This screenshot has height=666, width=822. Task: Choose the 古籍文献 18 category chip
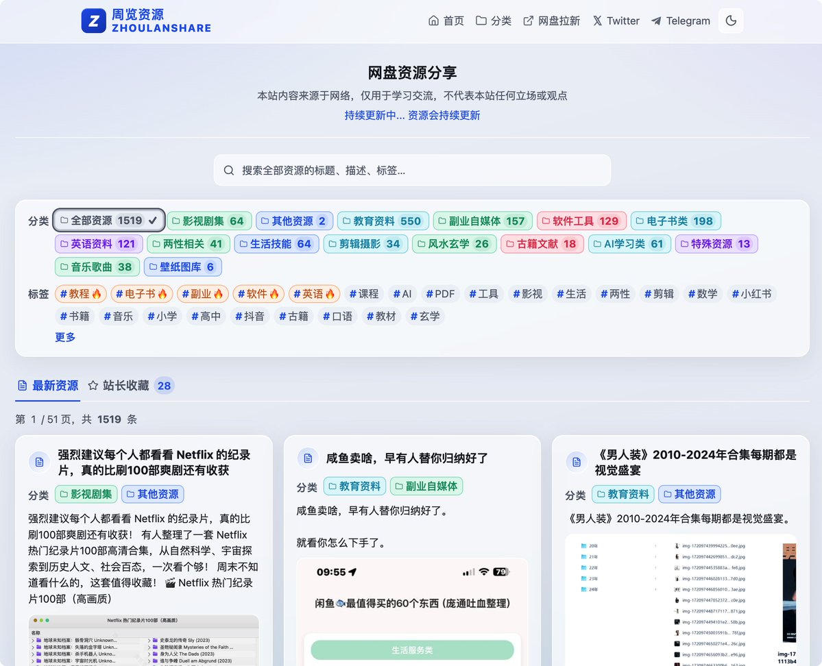pos(542,244)
